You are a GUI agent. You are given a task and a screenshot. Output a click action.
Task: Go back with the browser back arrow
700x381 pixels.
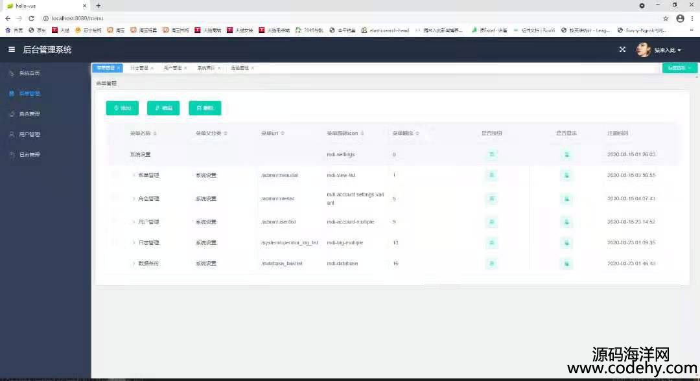(x=8, y=18)
